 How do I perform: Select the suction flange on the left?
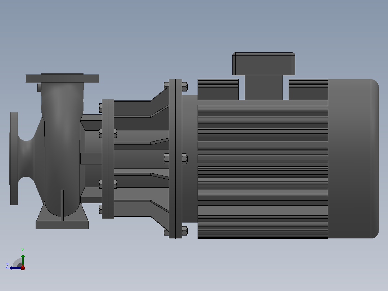click(x=14, y=159)
